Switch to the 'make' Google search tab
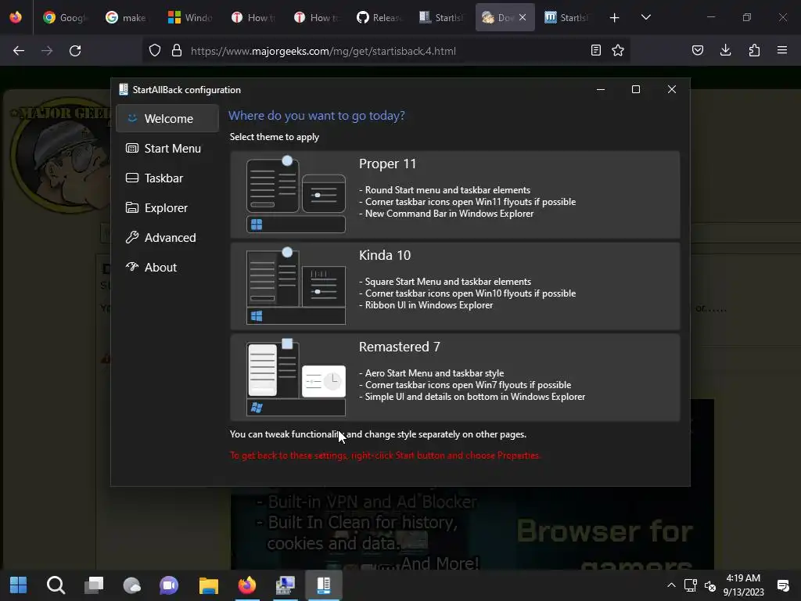801x601 pixels. coord(128,18)
